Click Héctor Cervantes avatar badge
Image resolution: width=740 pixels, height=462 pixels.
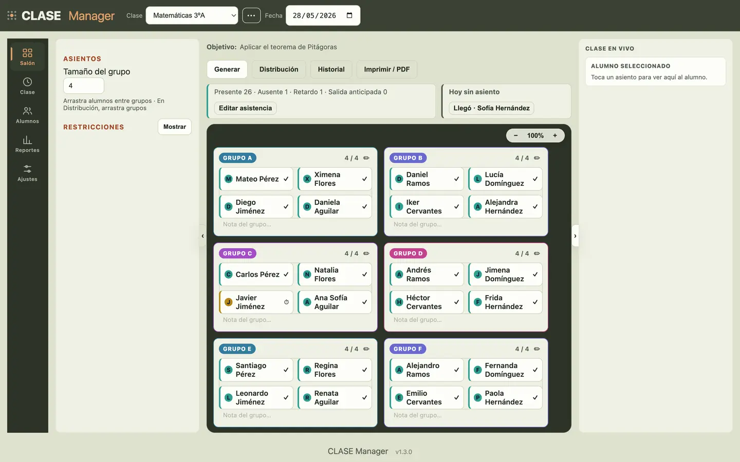click(399, 302)
